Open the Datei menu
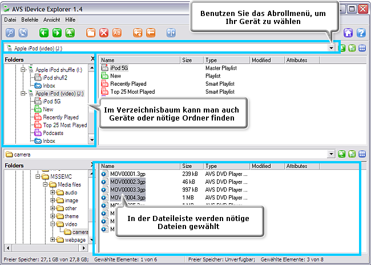 [x=10, y=19]
